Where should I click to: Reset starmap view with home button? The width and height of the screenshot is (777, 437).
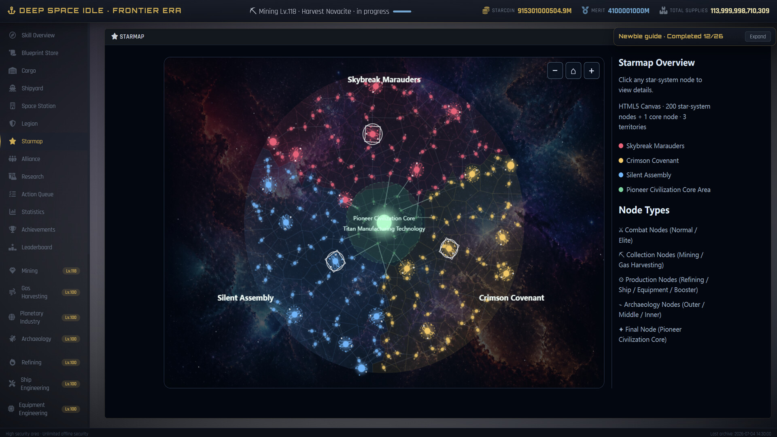tap(573, 71)
